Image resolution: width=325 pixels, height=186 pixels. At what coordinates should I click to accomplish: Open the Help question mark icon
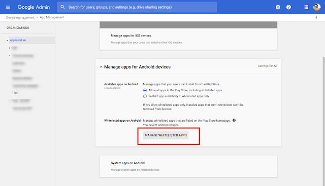coord(288,7)
